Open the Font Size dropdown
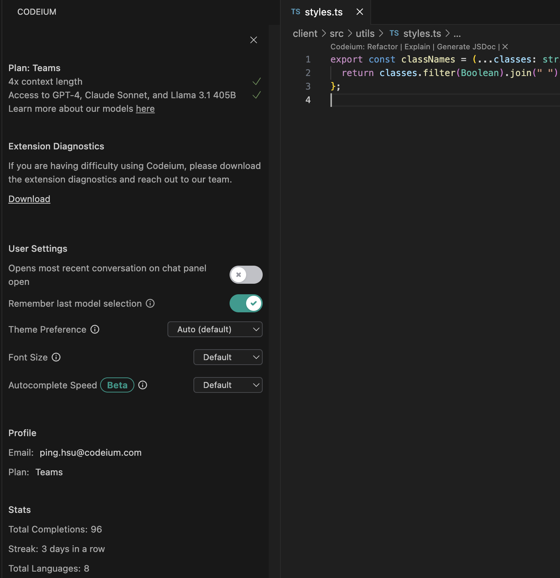Screen dimensions: 560x578 pos(228,357)
